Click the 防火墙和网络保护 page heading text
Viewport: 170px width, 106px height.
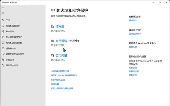tap(72, 10)
